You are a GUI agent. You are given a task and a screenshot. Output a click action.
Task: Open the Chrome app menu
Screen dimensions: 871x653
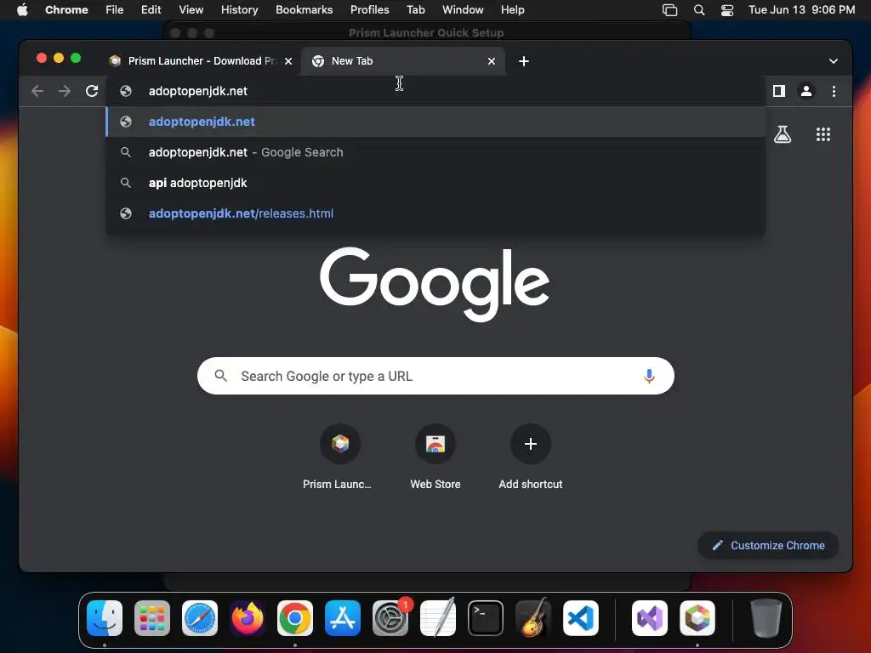pyautogui.click(x=66, y=10)
